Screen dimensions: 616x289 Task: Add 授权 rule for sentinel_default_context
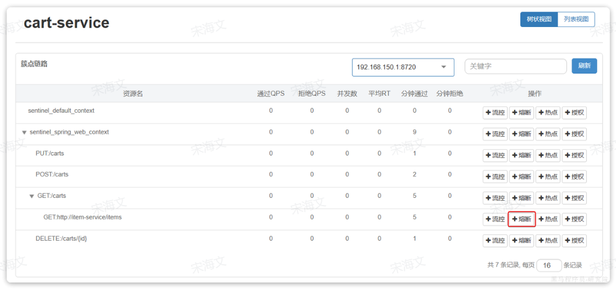[574, 113]
